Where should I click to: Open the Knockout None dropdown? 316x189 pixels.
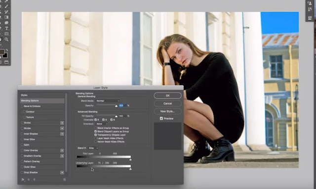pyautogui.click(x=102, y=124)
